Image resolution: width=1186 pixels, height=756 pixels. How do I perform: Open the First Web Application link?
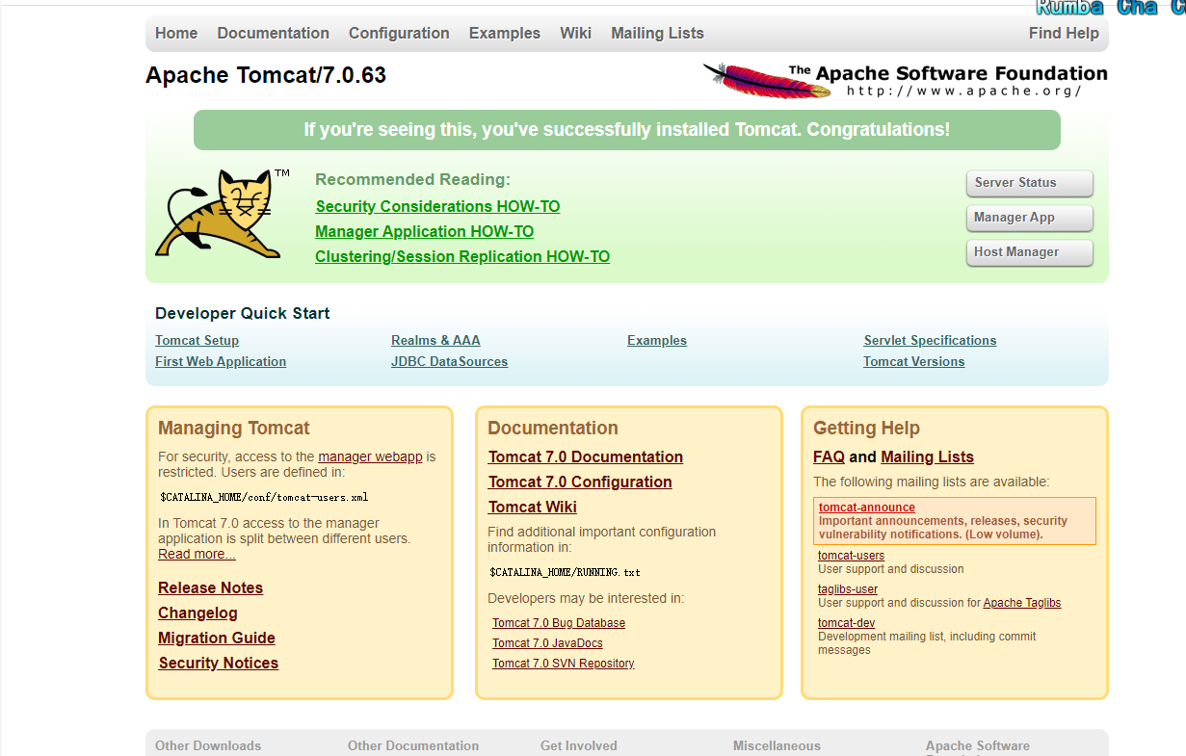[221, 361]
